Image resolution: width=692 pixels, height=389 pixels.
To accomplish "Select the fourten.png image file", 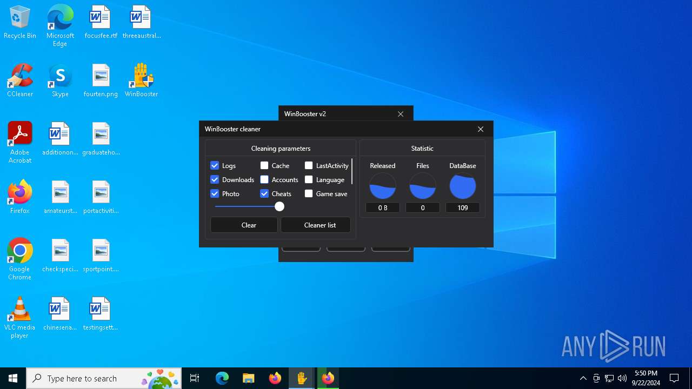I will (101, 81).
